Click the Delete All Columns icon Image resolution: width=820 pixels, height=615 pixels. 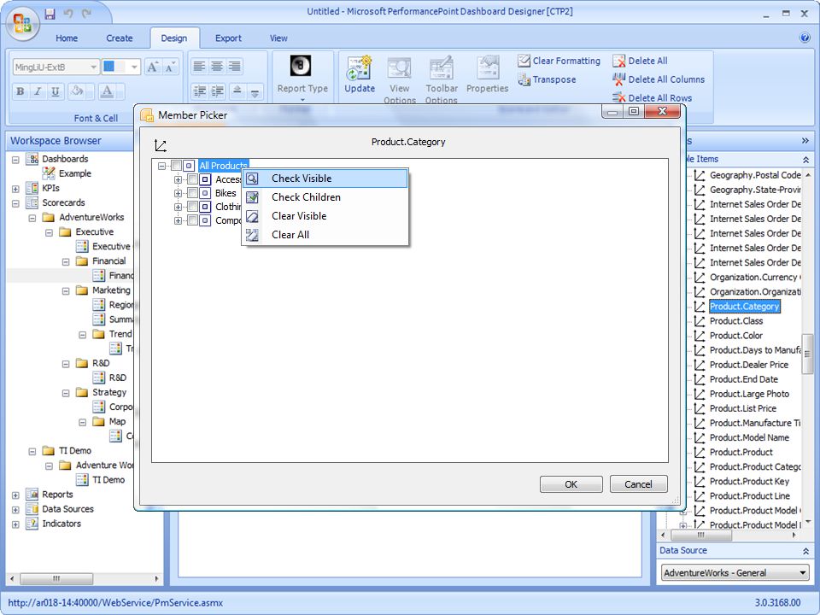tap(619, 79)
